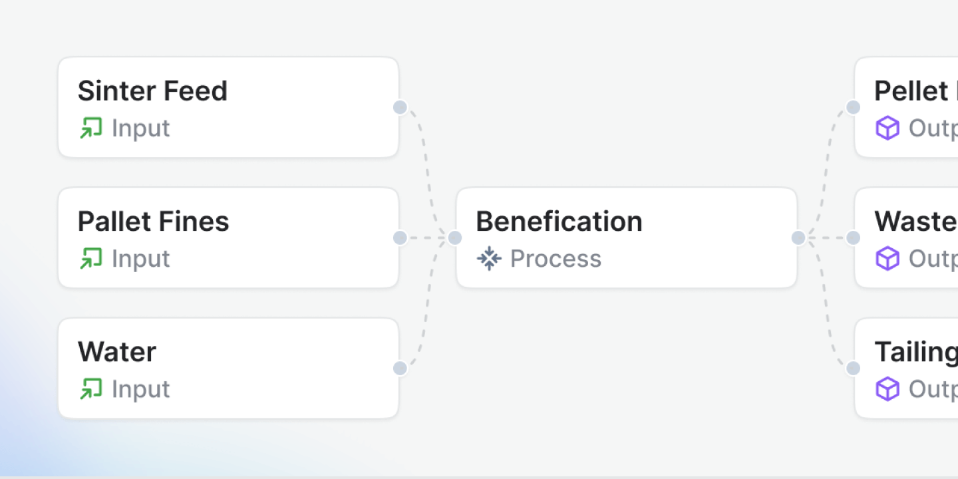
Task: Click the Process snowflake icon in Benefication
Action: [489, 258]
